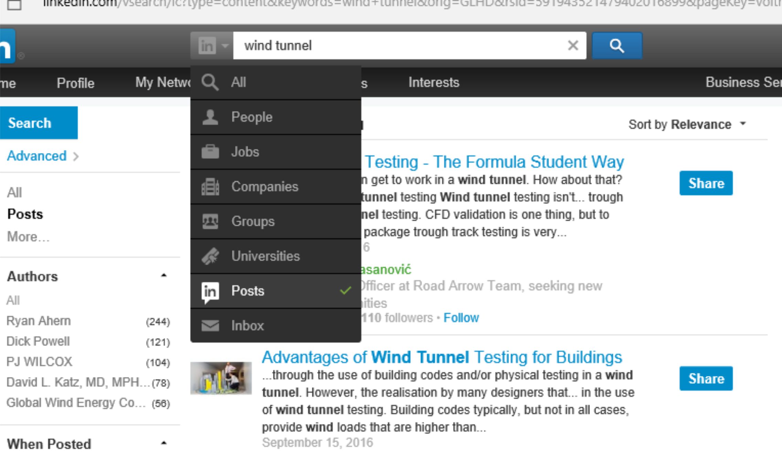Image resolution: width=782 pixels, height=453 pixels.
Task: Select the Posts filter in sidebar
Action: point(25,214)
